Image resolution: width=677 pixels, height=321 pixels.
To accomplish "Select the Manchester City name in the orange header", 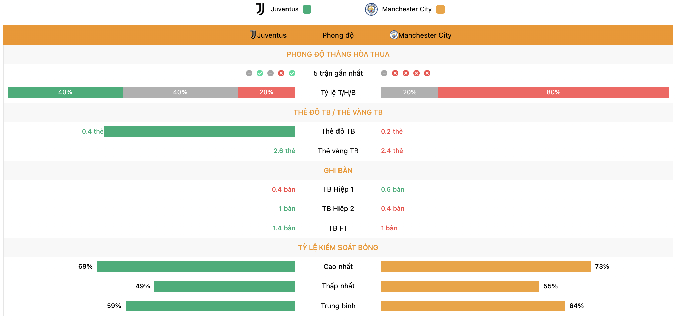I will point(425,35).
